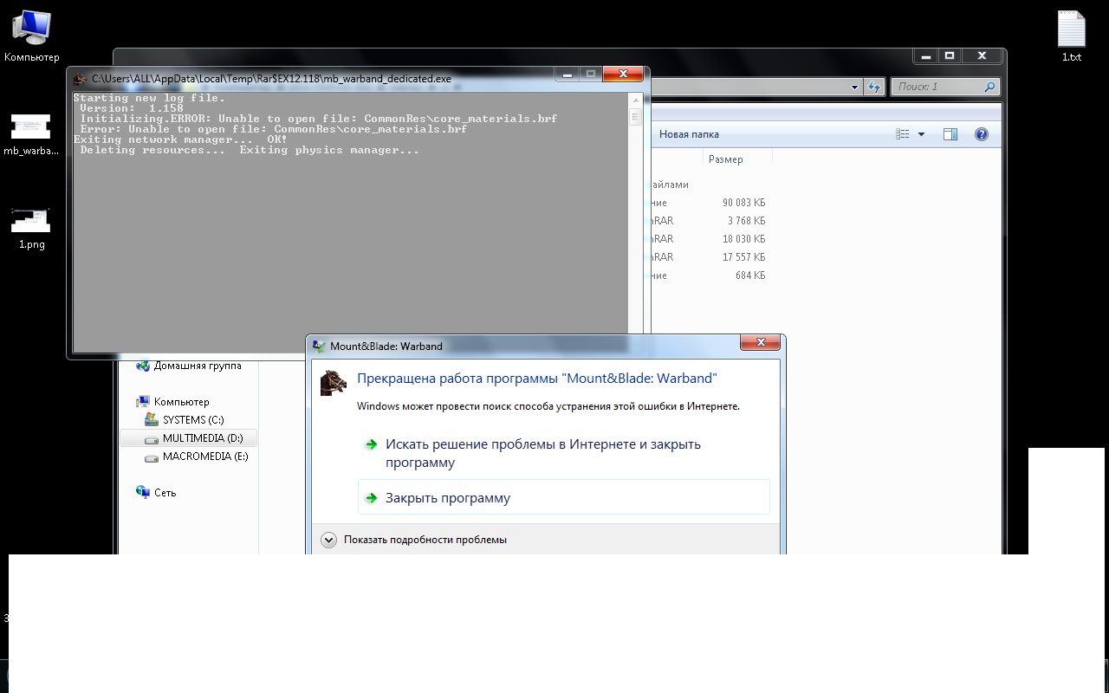Toggle the Explorer preview pane icon

[950, 134]
